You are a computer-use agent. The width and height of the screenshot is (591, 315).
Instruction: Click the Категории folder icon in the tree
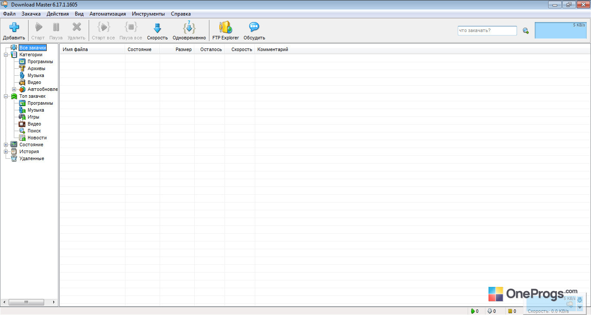coord(14,55)
